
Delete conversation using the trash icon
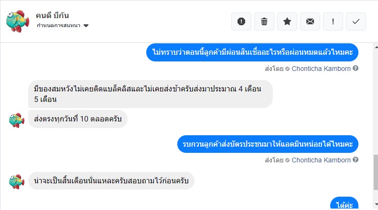[x=264, y=21]
